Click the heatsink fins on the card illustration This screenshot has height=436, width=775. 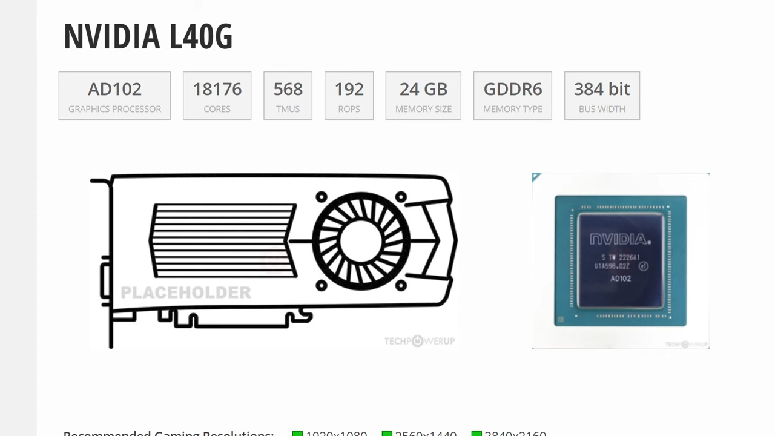(x=223, y=241)
